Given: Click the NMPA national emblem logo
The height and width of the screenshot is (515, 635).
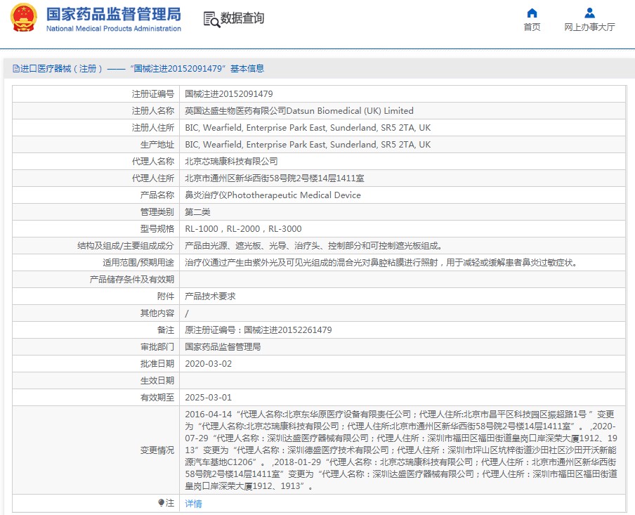Looking at the screenshot, I should 23,18.
